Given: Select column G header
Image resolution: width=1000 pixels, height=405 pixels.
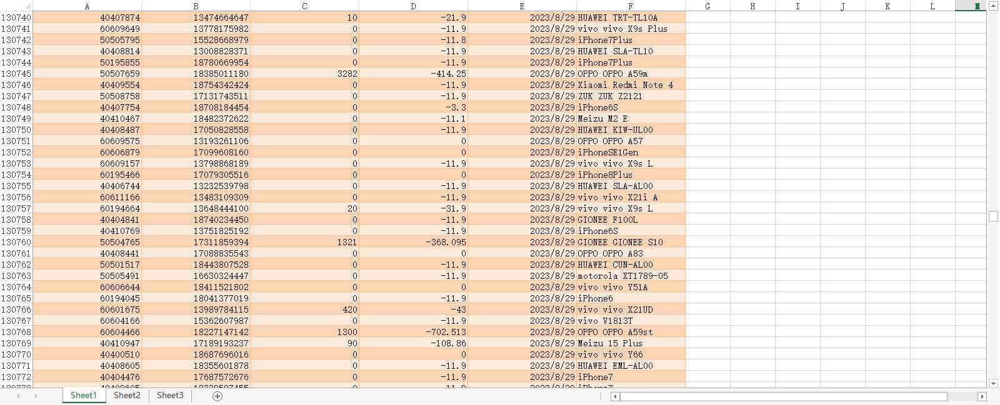Looking at the screenshot, I should 707,6.
